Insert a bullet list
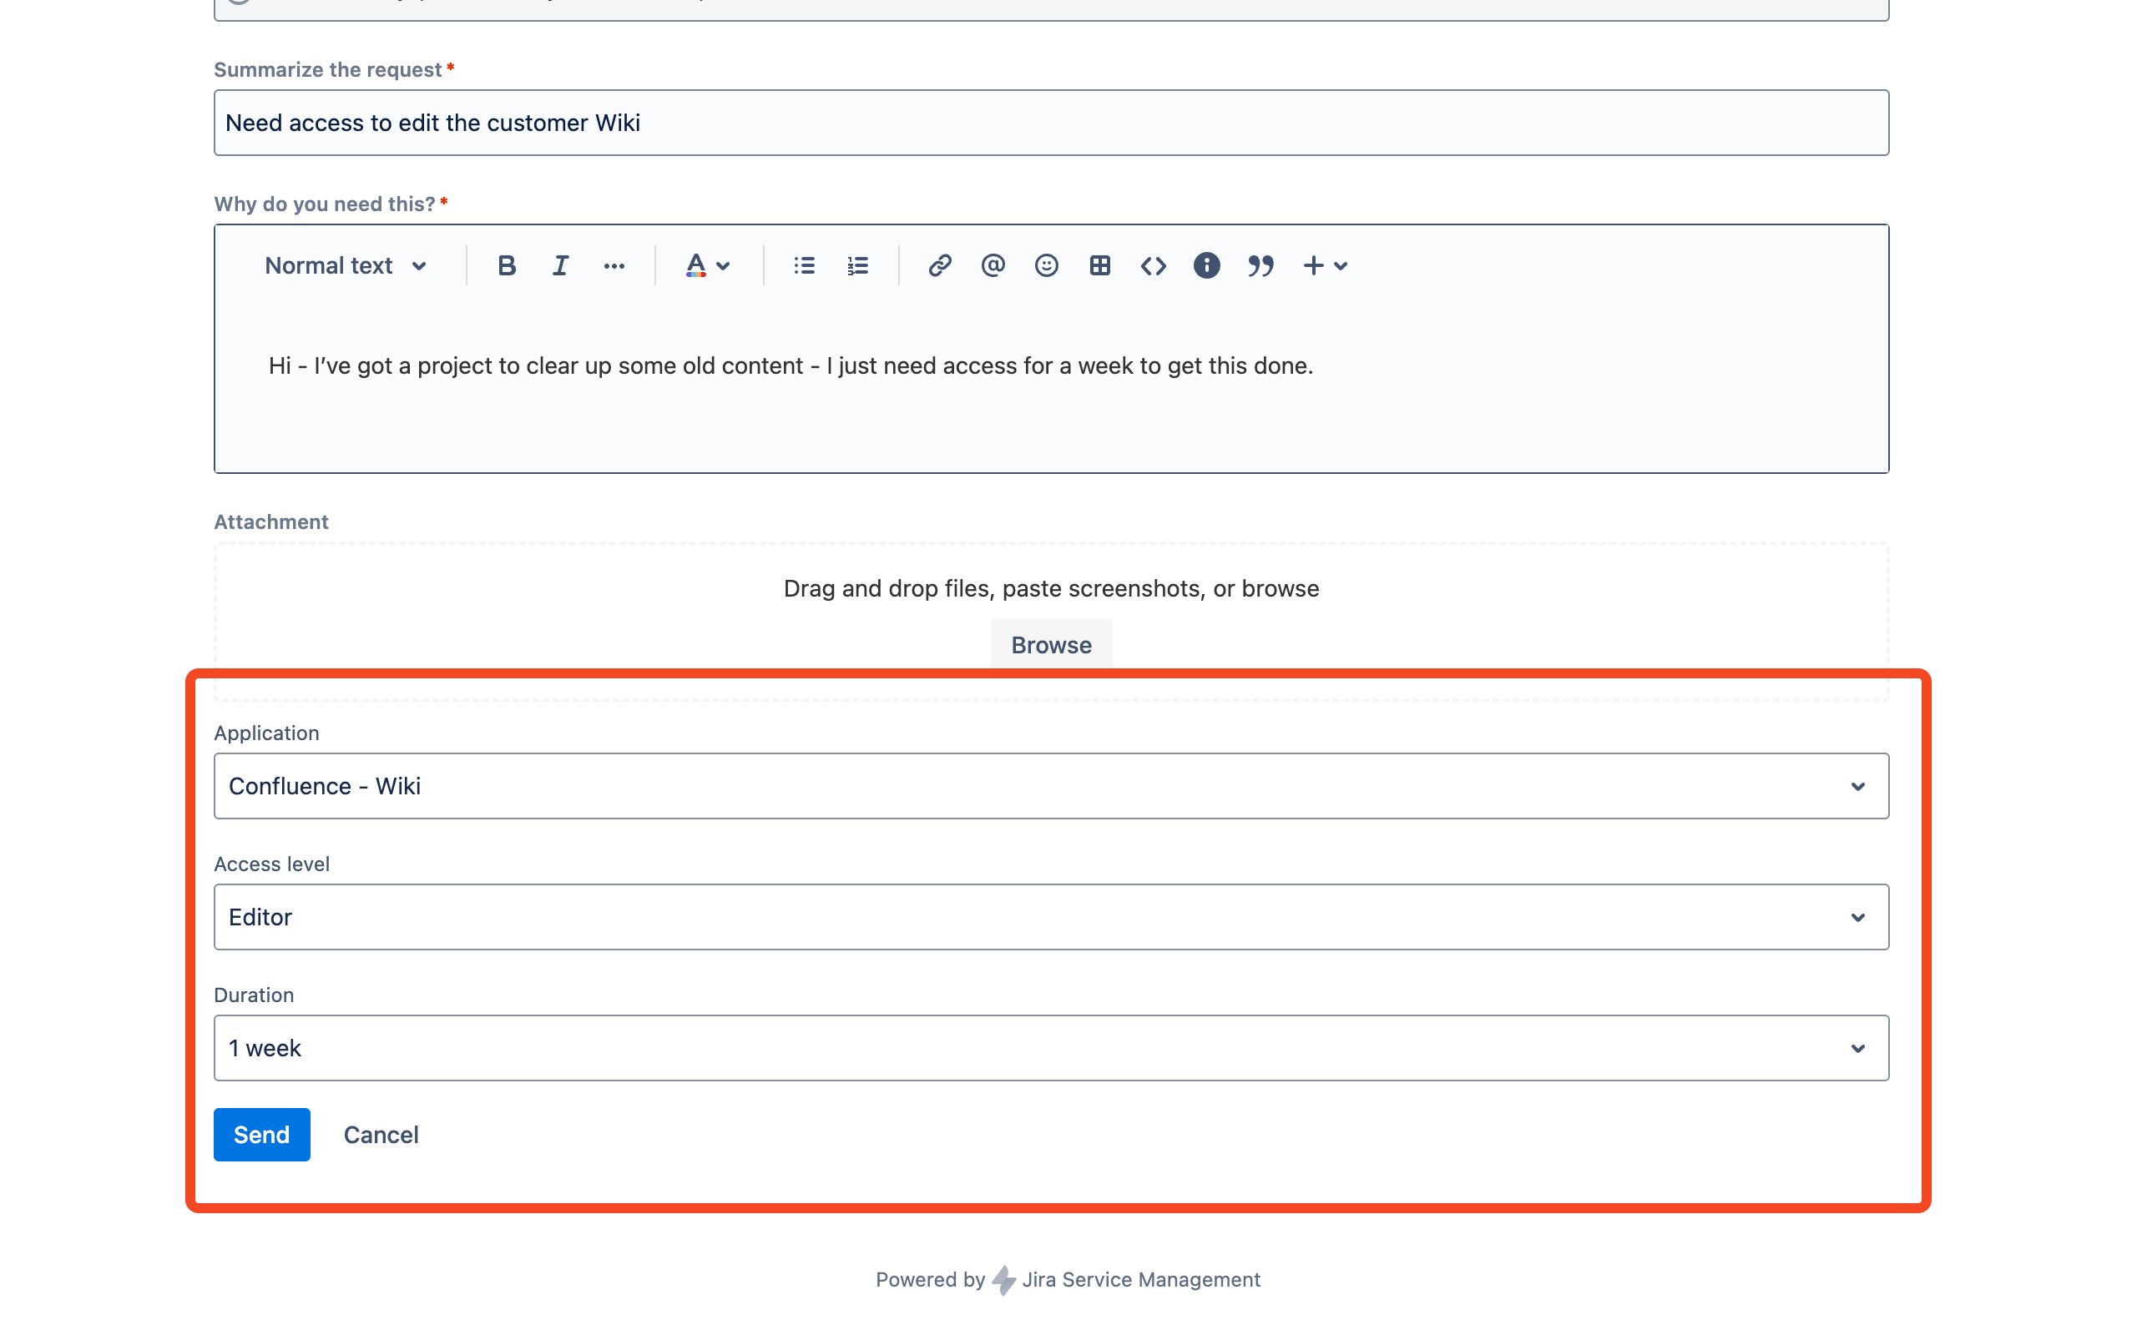The height and width of the screenshot is (1335, 2137). tap(804, 266)
